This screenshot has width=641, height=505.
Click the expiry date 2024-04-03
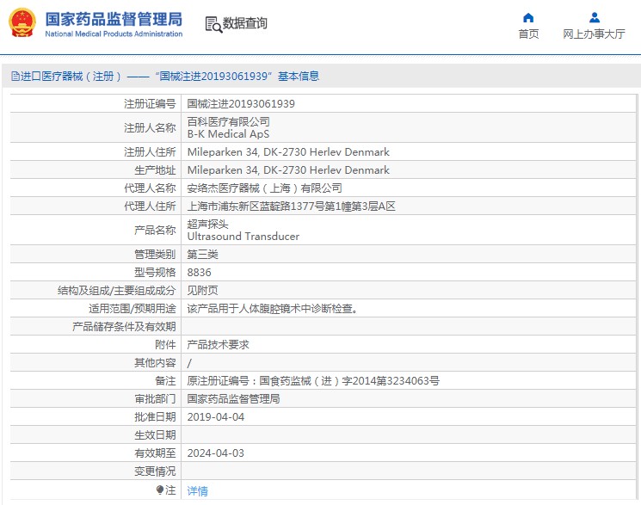pos(215,453)
